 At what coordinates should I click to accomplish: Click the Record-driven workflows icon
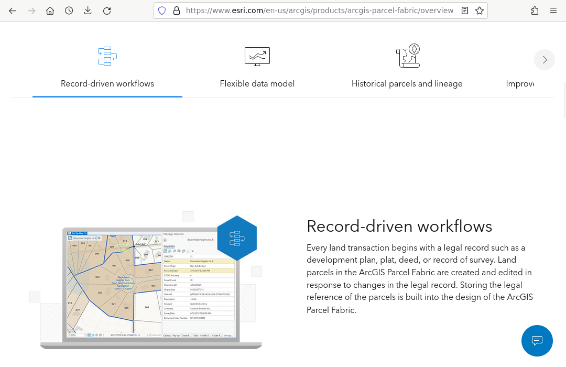pos(107,56)
